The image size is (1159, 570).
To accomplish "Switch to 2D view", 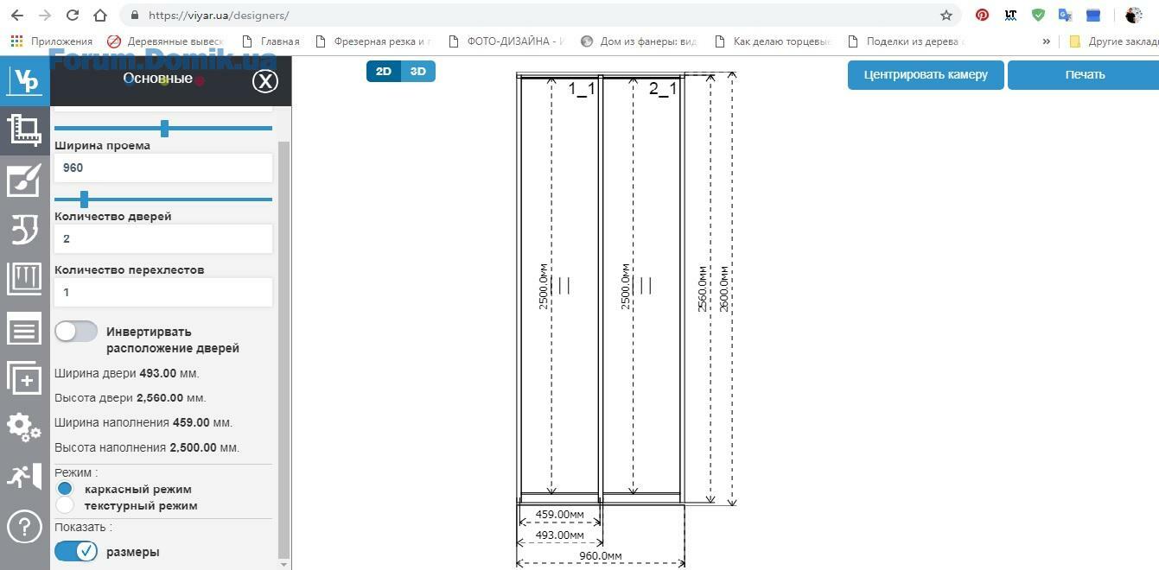I will (384, 72).
